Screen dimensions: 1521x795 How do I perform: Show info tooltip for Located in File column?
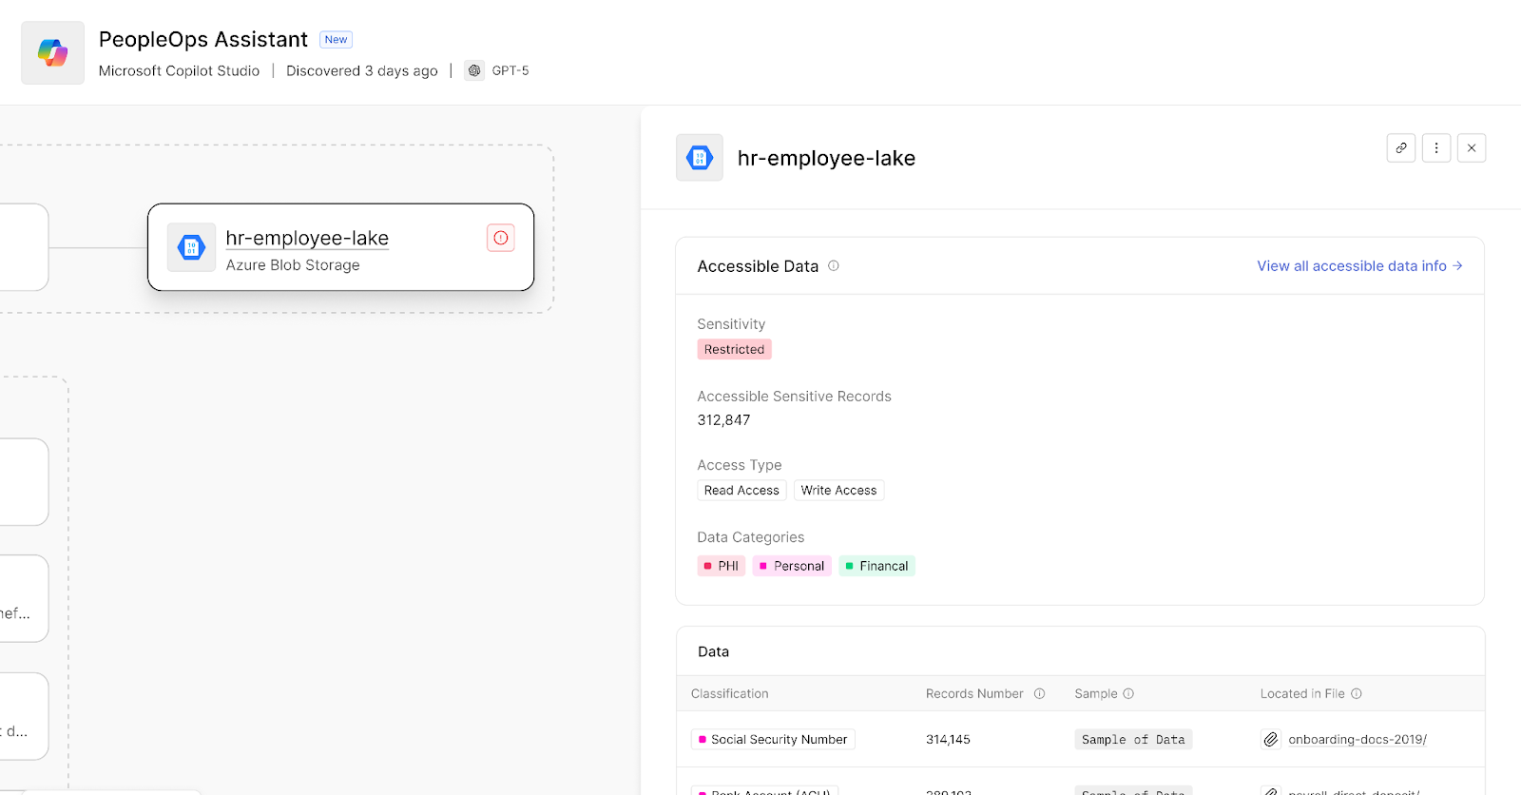1357,694
